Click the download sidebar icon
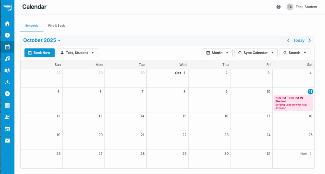This screenshot has width=325, height=174. [7, 82]
